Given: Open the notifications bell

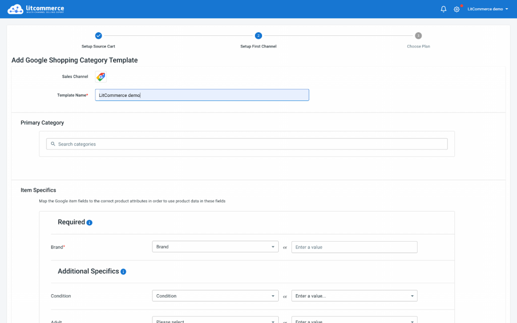Looking at the screenshot, I should click(443, 9).
